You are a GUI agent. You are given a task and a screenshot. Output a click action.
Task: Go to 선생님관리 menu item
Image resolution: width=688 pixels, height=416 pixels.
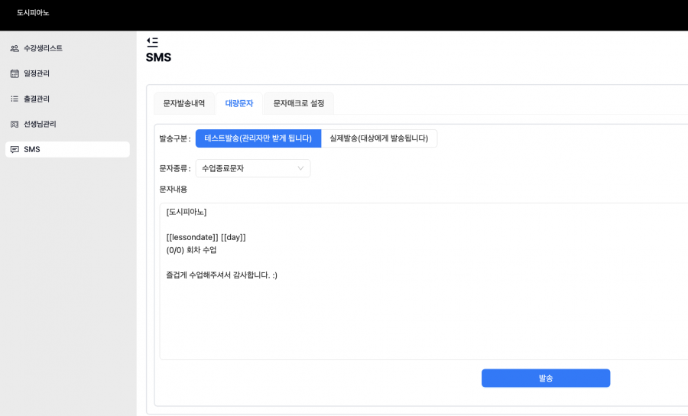coord(67,124)
